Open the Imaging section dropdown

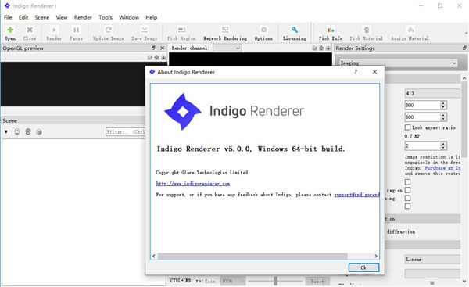tap(399, 63)
